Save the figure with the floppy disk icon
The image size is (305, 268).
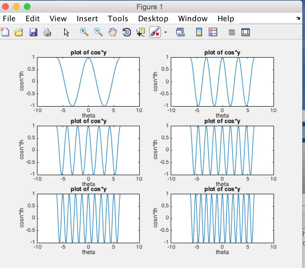33,32
